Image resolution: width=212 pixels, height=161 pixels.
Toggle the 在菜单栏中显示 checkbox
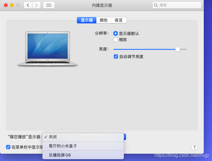[x=8, y=147]
